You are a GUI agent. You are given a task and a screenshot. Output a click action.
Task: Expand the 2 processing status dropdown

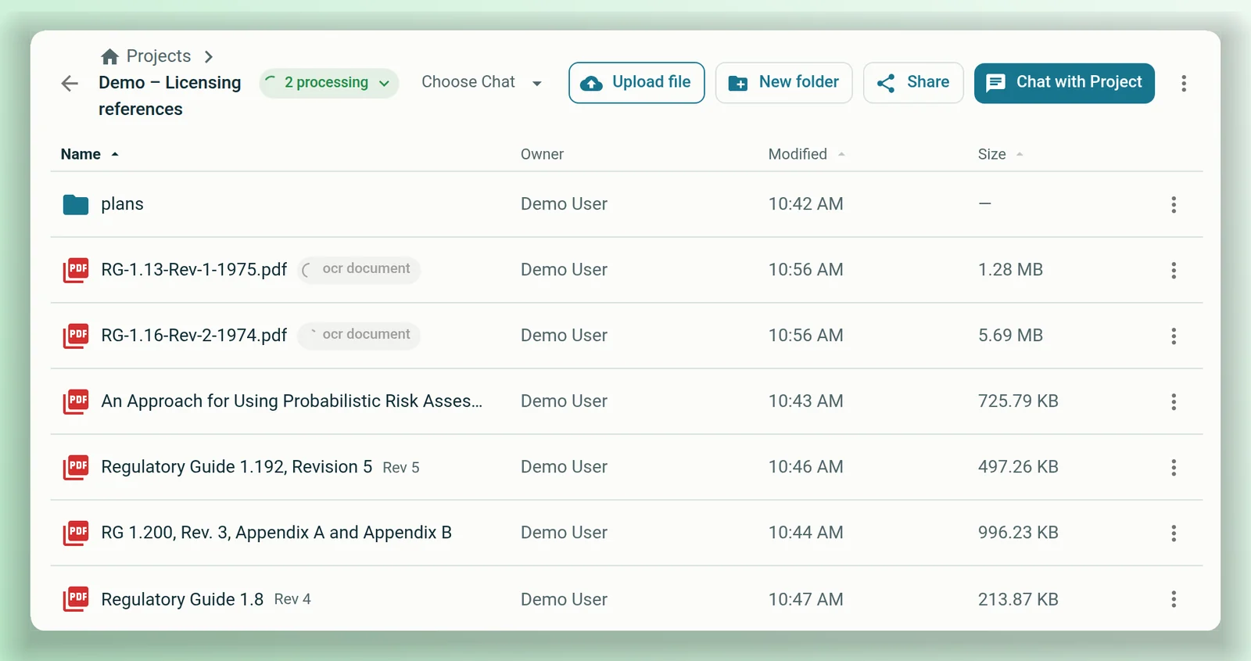(329, 83)
